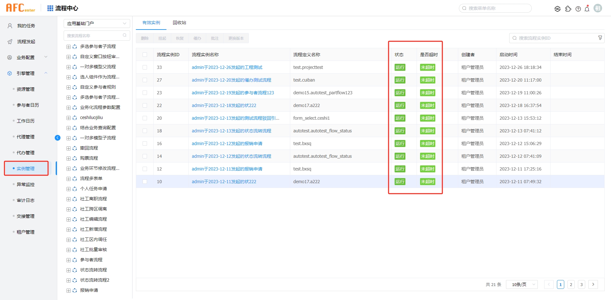
Task: Open the 10条/页 page size dropdown
Action: pos(522,284)
